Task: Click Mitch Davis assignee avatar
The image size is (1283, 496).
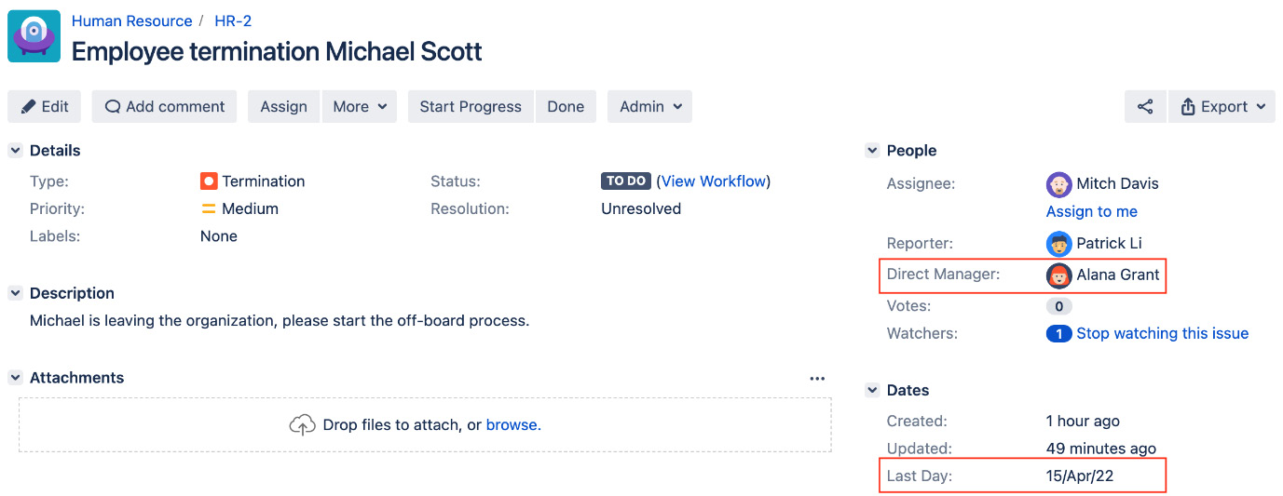Action: (x=1058, y=184)
